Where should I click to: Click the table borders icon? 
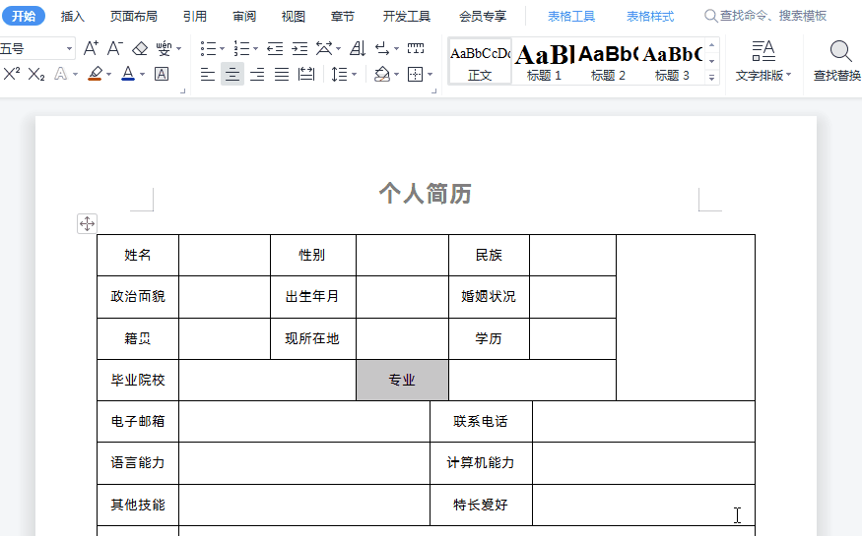415,74
